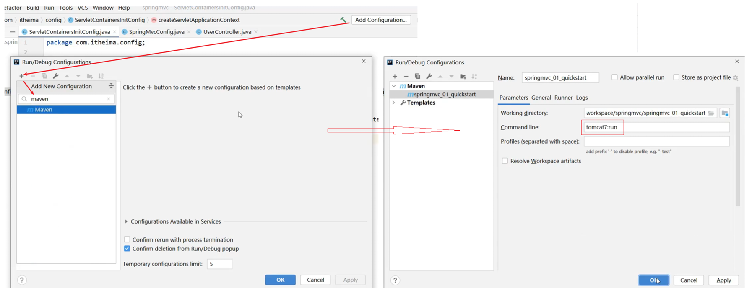
Task: Click folder icon in right dialog toolbar
Action: click(x=463, y=76)
